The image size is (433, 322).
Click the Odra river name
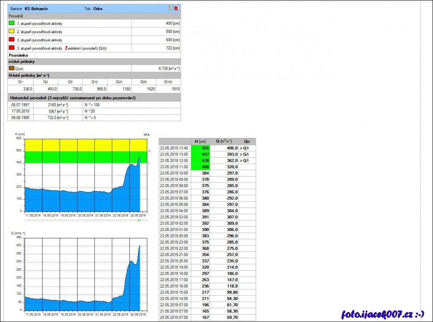click(97, 9)
